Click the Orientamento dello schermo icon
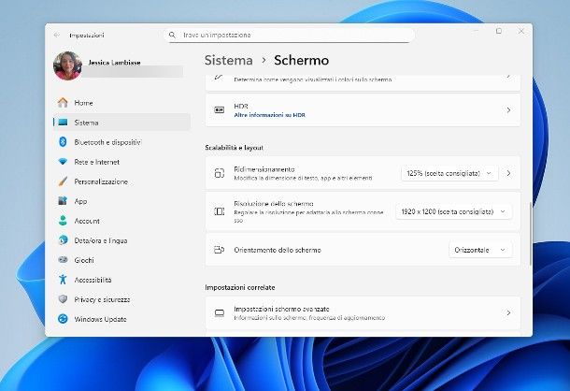Image resolution: width=570 pixels, height=391 pixels. point(220,250)
